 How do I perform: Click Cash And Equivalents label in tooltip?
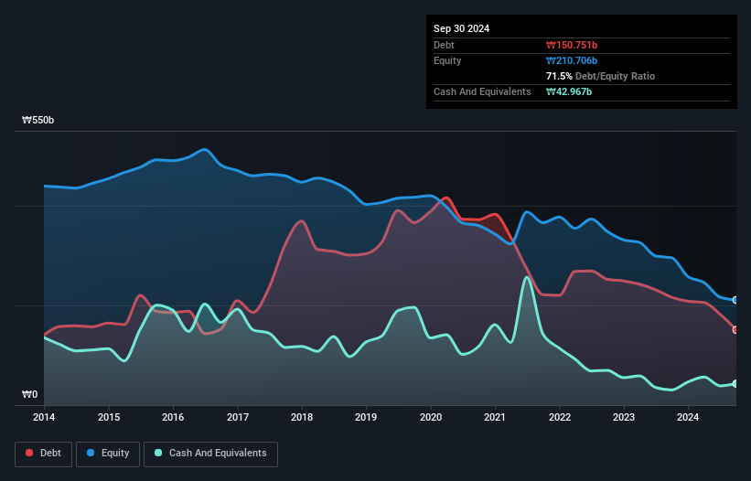point(482,91)
